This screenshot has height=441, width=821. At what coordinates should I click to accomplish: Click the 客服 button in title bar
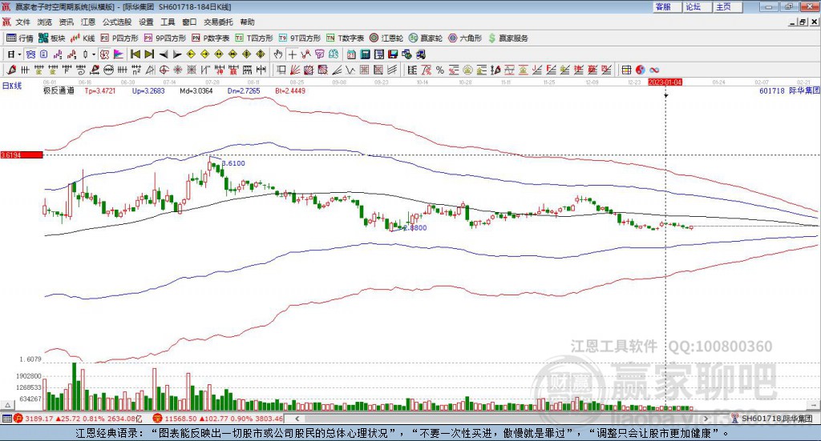coord(667,6)
